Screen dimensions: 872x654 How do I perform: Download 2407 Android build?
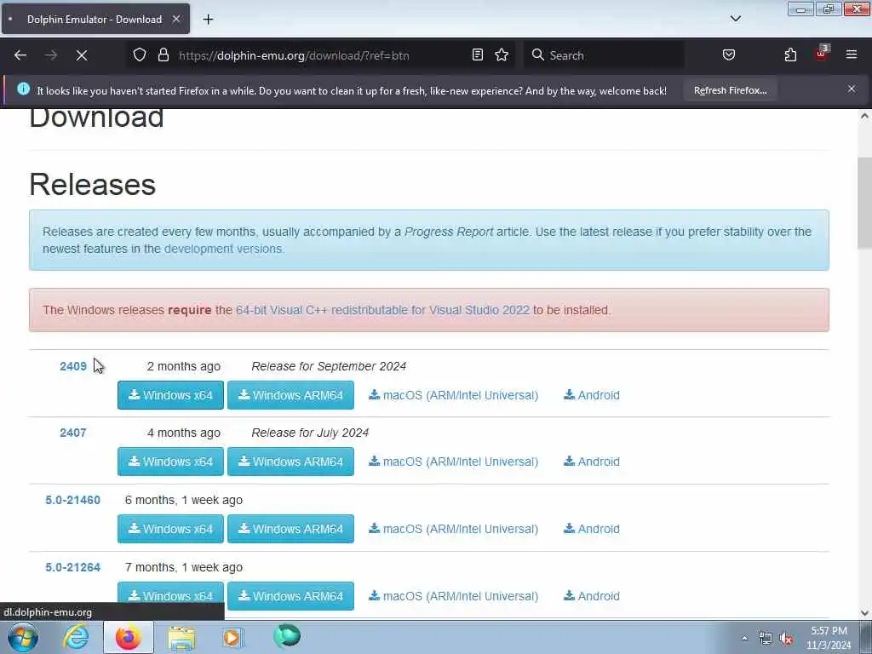(592, 462)
